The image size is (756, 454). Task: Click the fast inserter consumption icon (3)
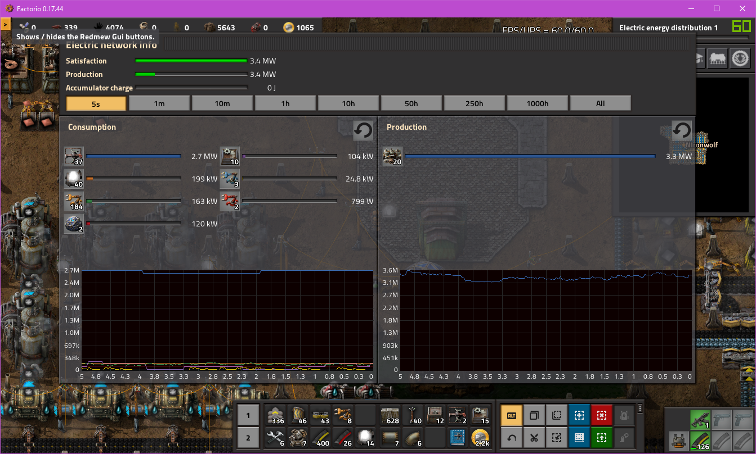pos(230,179)
